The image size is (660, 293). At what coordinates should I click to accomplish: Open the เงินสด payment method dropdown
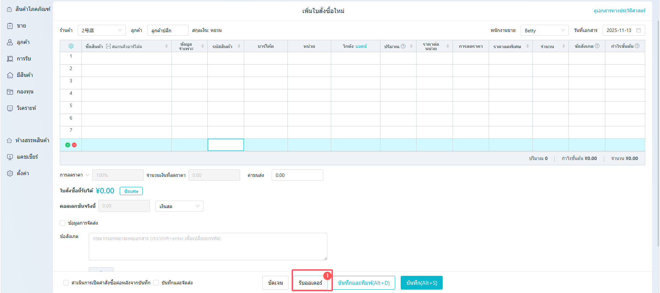(179, 206)
